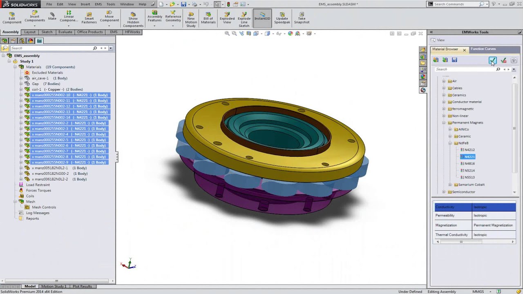Click the Edit Component tool
The height and width of the screenshot is (294, 523).
coord(12,18)
